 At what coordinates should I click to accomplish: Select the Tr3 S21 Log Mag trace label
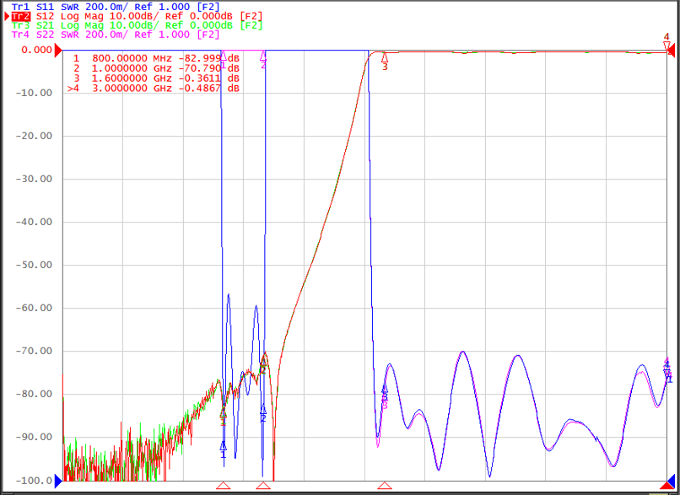pyautogui.click(x=137, y=25)
